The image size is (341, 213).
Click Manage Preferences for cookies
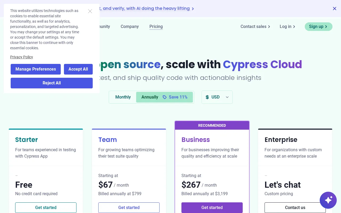36,69
